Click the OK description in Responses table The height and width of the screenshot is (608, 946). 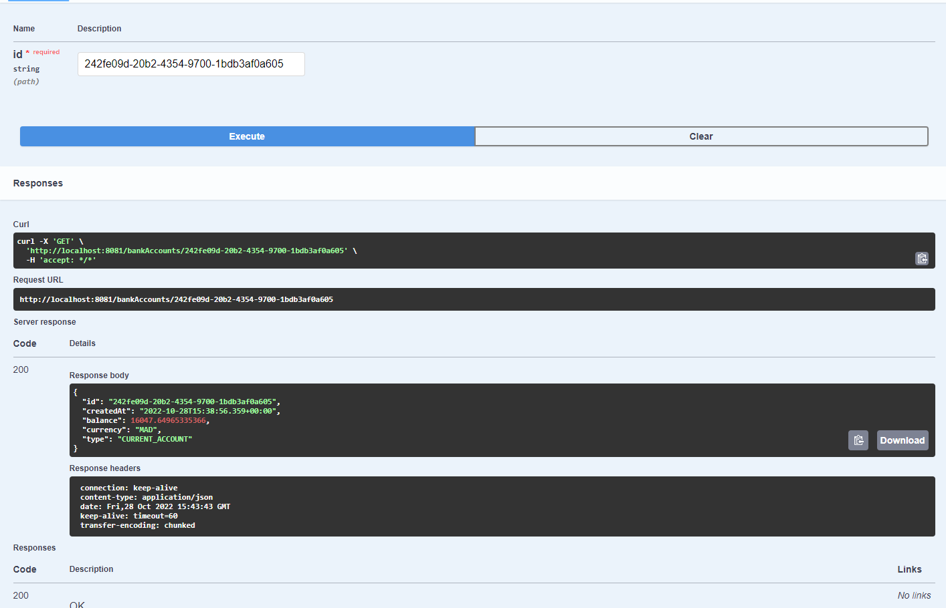click(77, 603)
